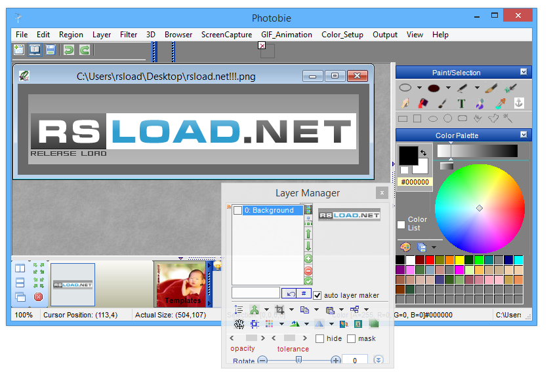Uncheck auto layer maker

point(317,295)
